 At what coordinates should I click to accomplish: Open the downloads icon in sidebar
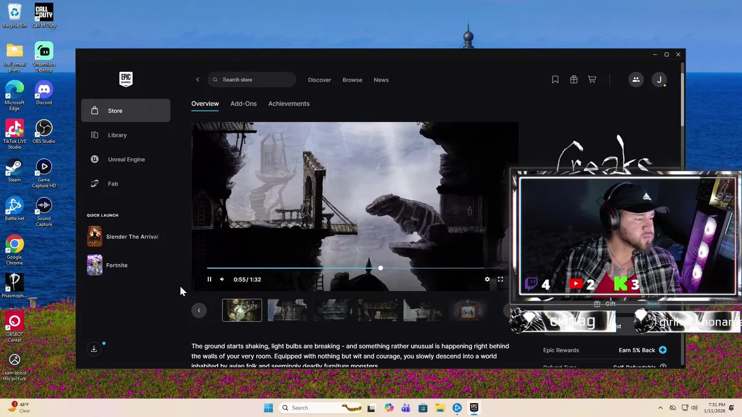[94, 349]
